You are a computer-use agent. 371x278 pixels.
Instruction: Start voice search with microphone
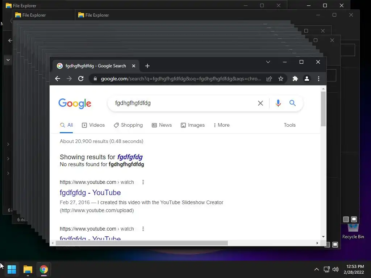point(278,103)
